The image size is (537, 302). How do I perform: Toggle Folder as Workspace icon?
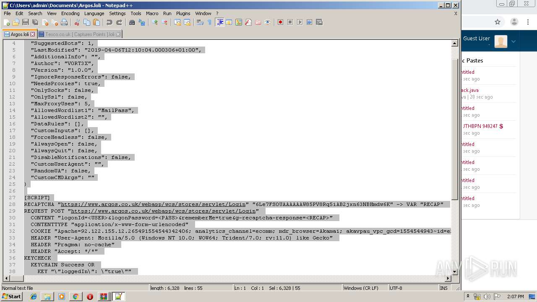(x=258, y=22)
